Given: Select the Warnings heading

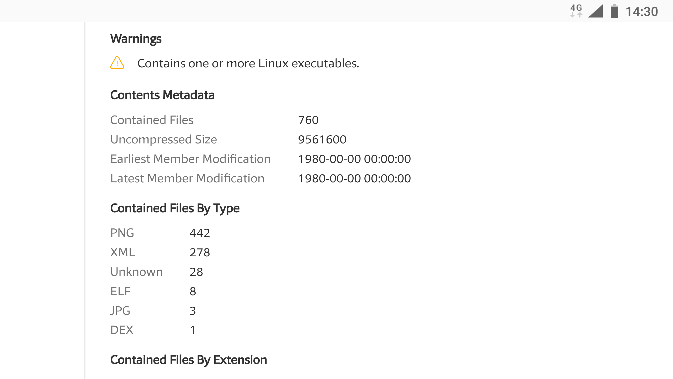Looking at the screenshot, I should [136, 39].
